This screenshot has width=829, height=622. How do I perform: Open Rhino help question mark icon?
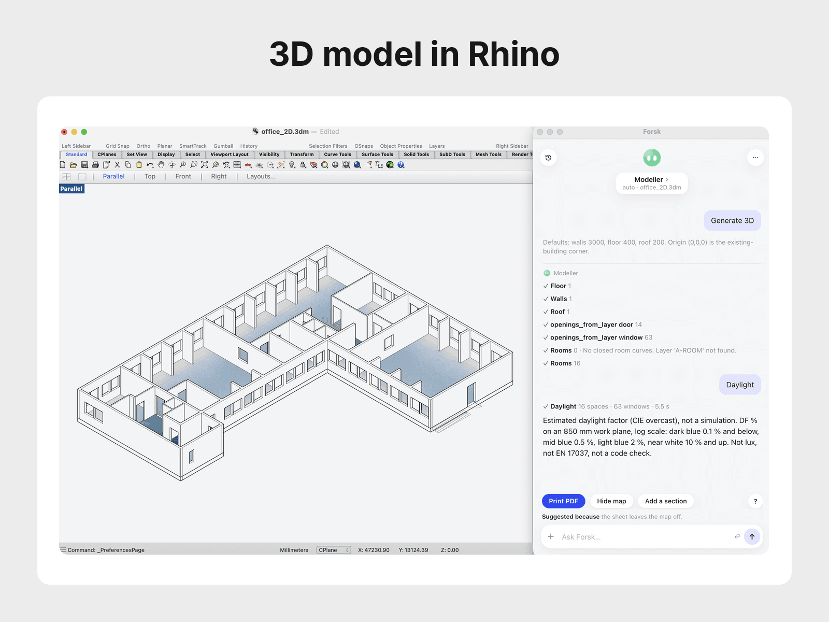coord(401,165)
